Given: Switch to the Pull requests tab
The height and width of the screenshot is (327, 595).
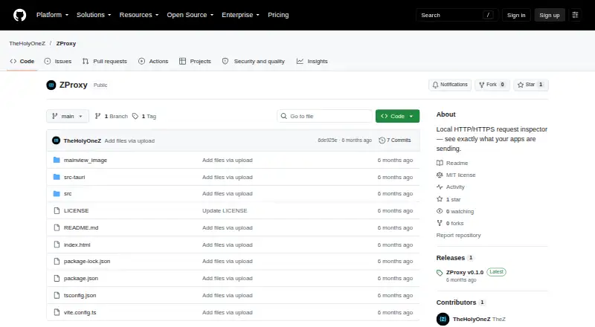Looking at the screenshot, I should (x=105, y=61).
